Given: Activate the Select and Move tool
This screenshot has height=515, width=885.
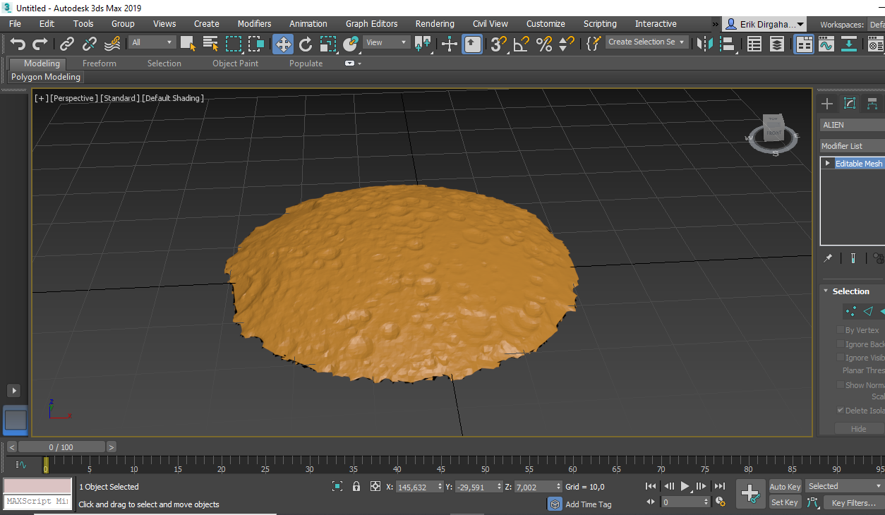Looking at the screenshot, I should pos(283,44).
